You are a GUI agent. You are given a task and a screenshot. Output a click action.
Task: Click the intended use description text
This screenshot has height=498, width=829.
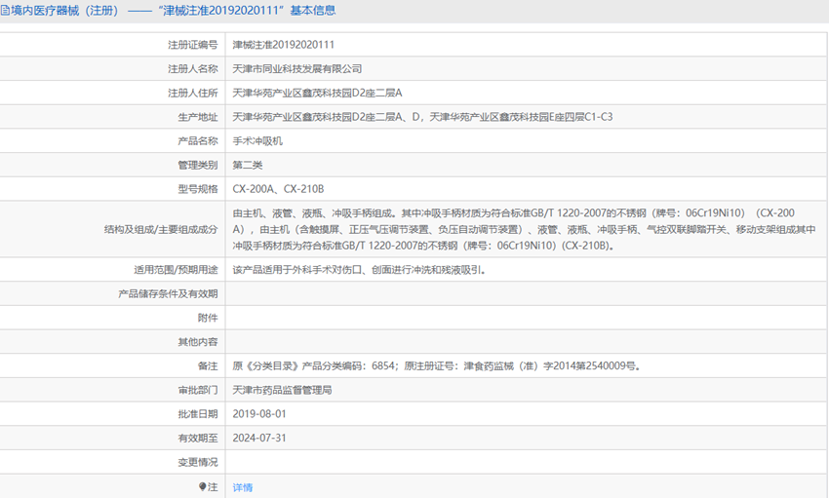point(359,270)
